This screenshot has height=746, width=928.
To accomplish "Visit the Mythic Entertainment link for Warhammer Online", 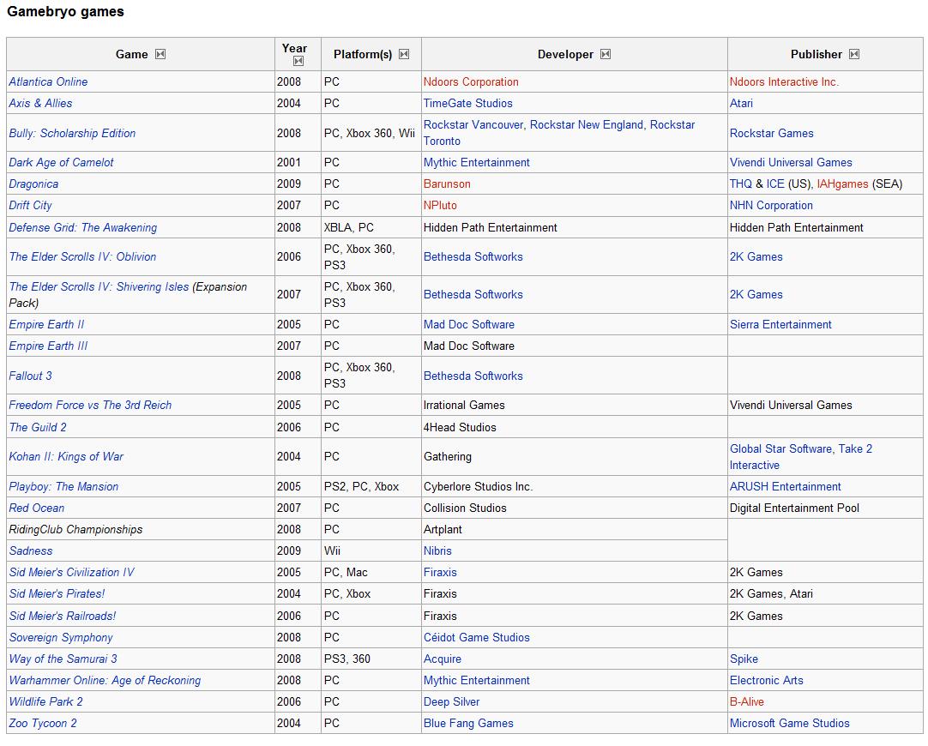I will pyautogui.click(x=476, y=680).
